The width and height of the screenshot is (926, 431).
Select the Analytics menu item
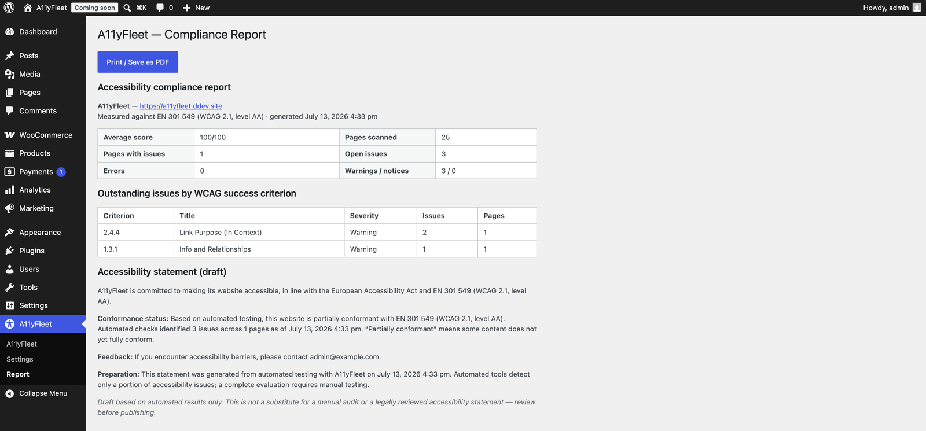pyautogui.click(x=43, y=190)
